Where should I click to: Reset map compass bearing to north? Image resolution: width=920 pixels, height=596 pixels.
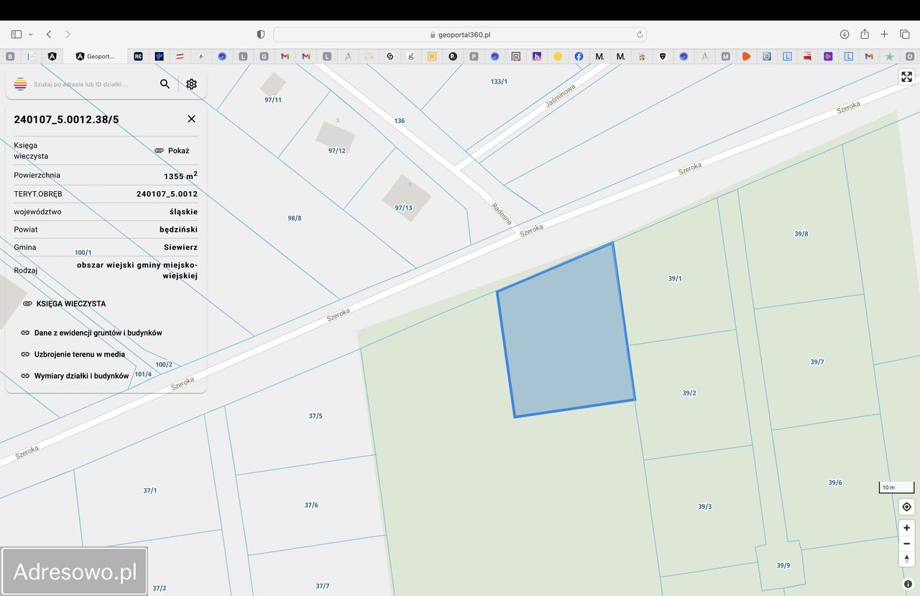coord(906,559)
